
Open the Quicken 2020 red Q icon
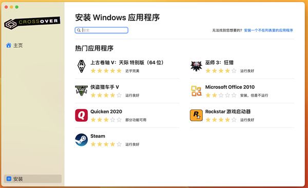(81, 115)
